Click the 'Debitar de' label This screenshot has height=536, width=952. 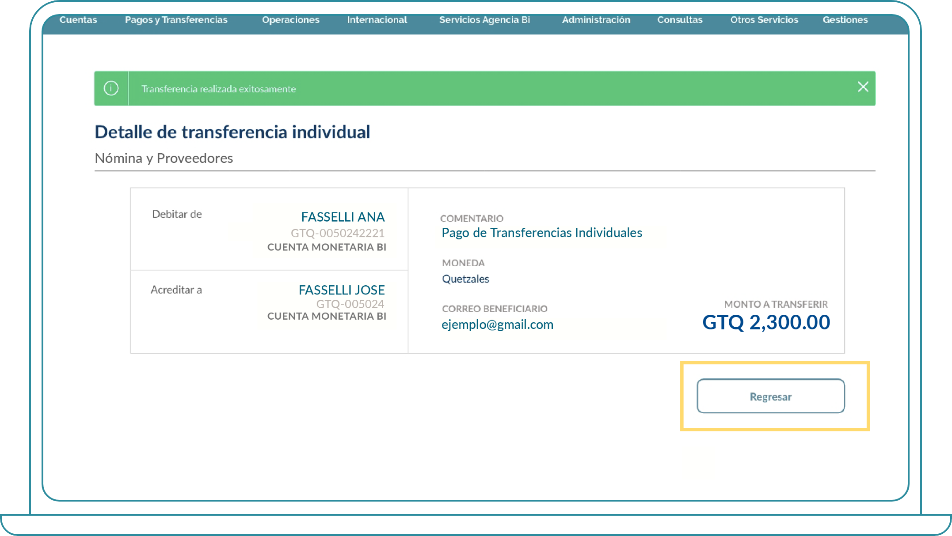pos(177,214)
